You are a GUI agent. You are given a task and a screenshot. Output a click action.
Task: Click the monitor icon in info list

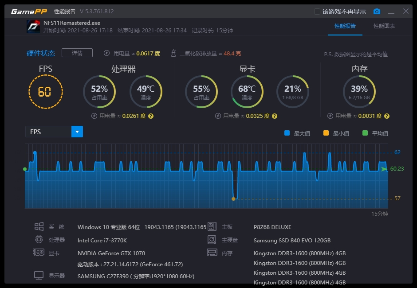(x=39, y=275)
